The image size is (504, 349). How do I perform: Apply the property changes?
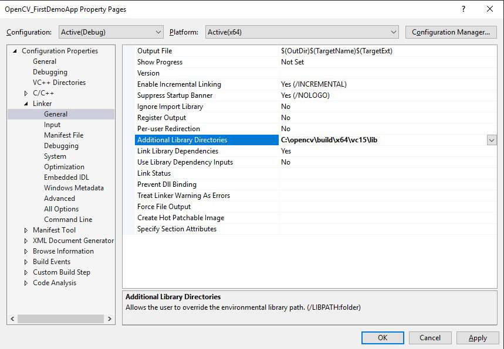click(478, 338)
